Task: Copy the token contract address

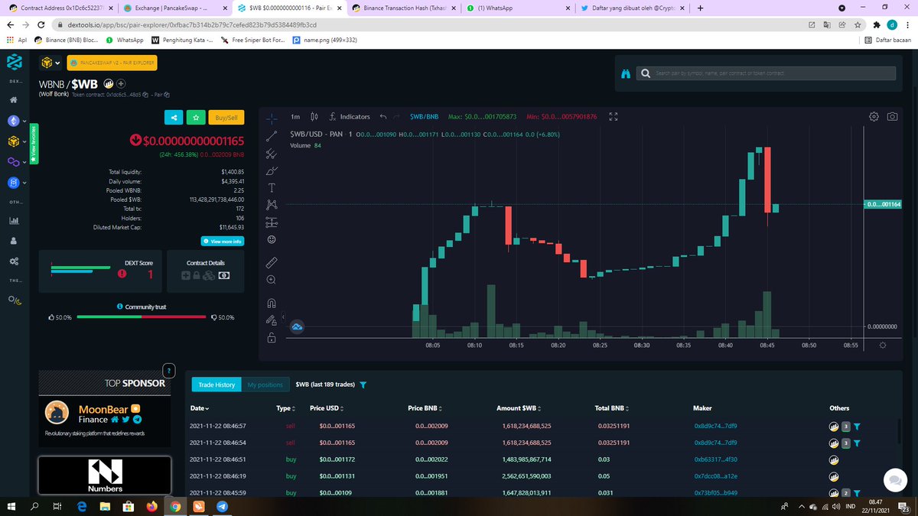Action: pyautogui.click(x=145, y=95)
